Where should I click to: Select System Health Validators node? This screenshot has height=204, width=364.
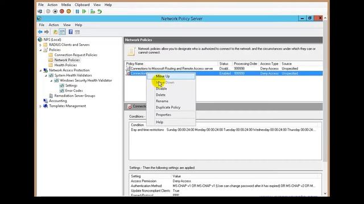coord(73,75)
